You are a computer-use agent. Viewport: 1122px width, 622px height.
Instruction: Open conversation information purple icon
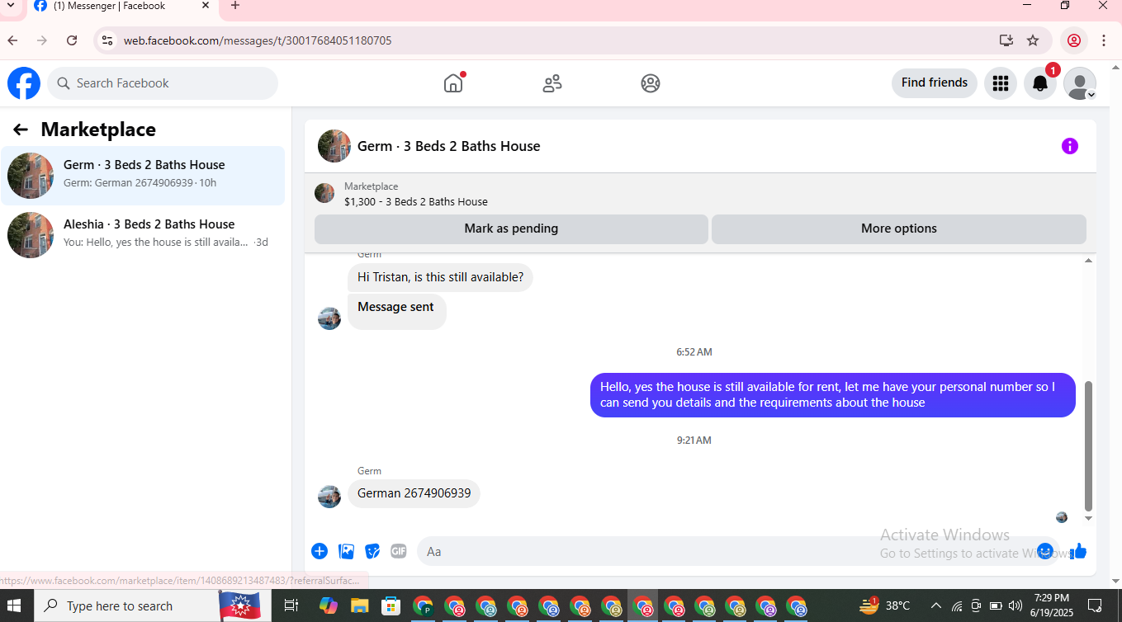(1070, 146)
